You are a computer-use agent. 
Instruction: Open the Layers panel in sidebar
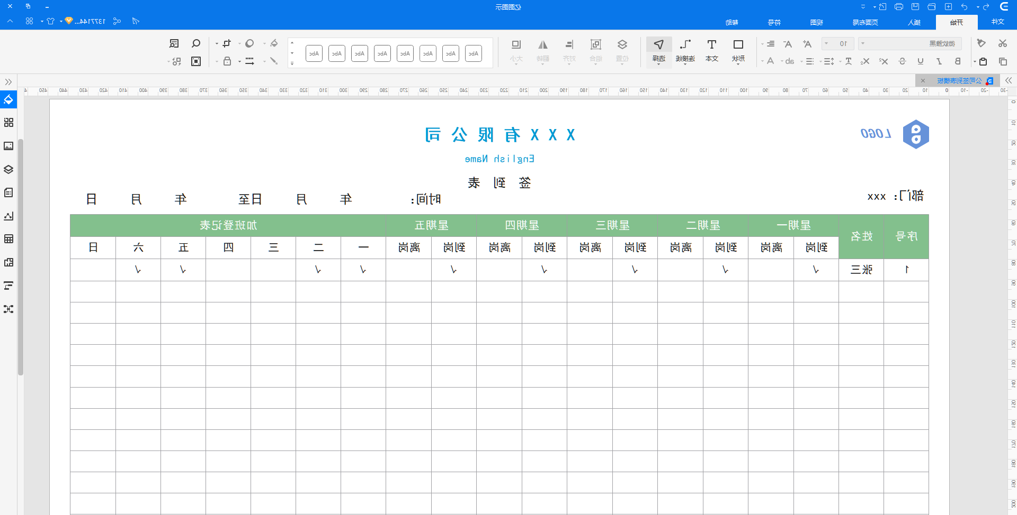coord(8,169)
